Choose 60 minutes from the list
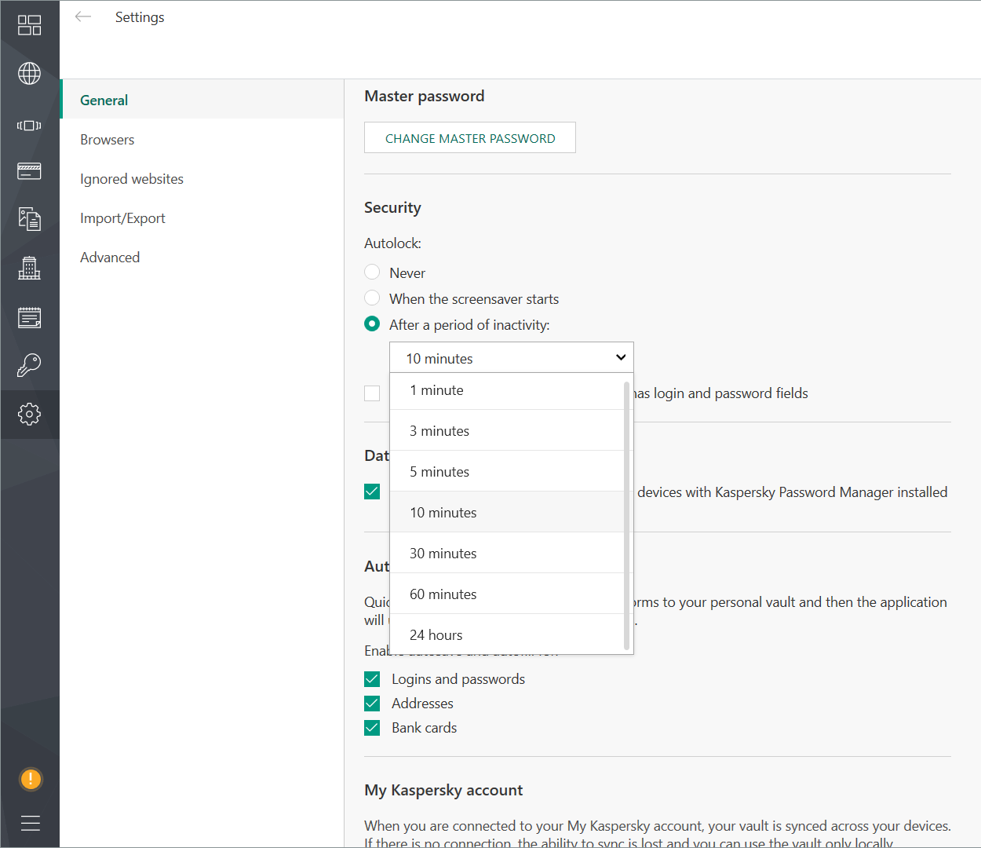This screenshot has width=981, height=848. click(x=507, y=594)
